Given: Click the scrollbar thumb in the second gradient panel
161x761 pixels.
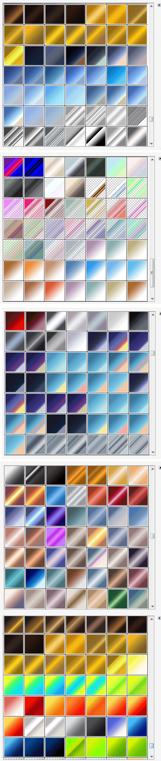Looking at the screenshot, I should pos(152,272).
